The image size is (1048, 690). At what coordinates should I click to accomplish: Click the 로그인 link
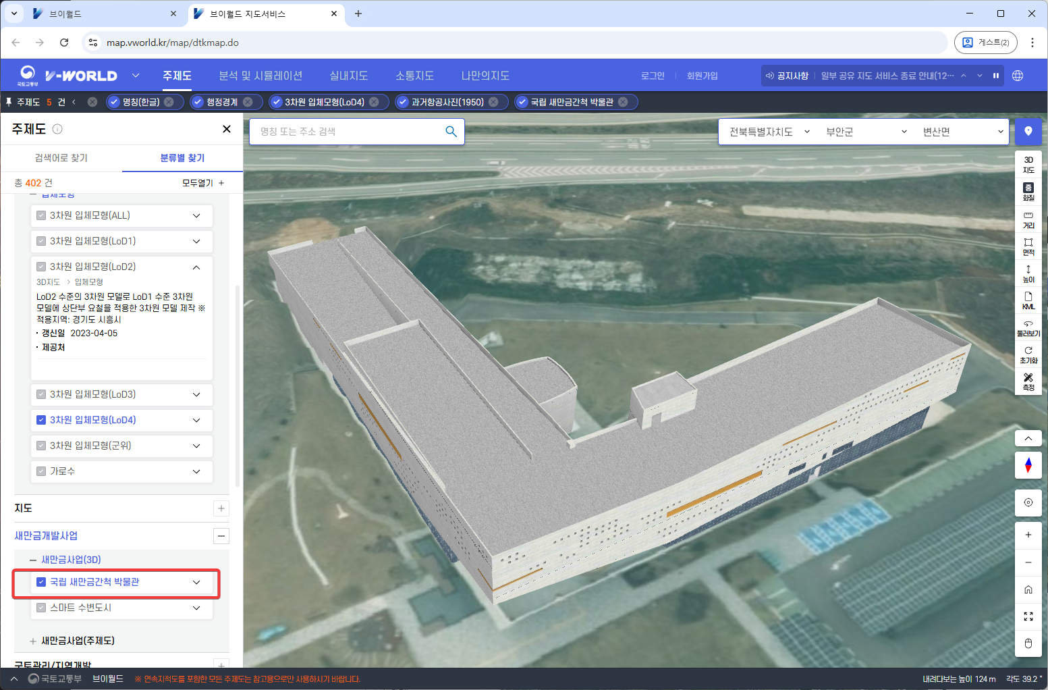(652, 76)
